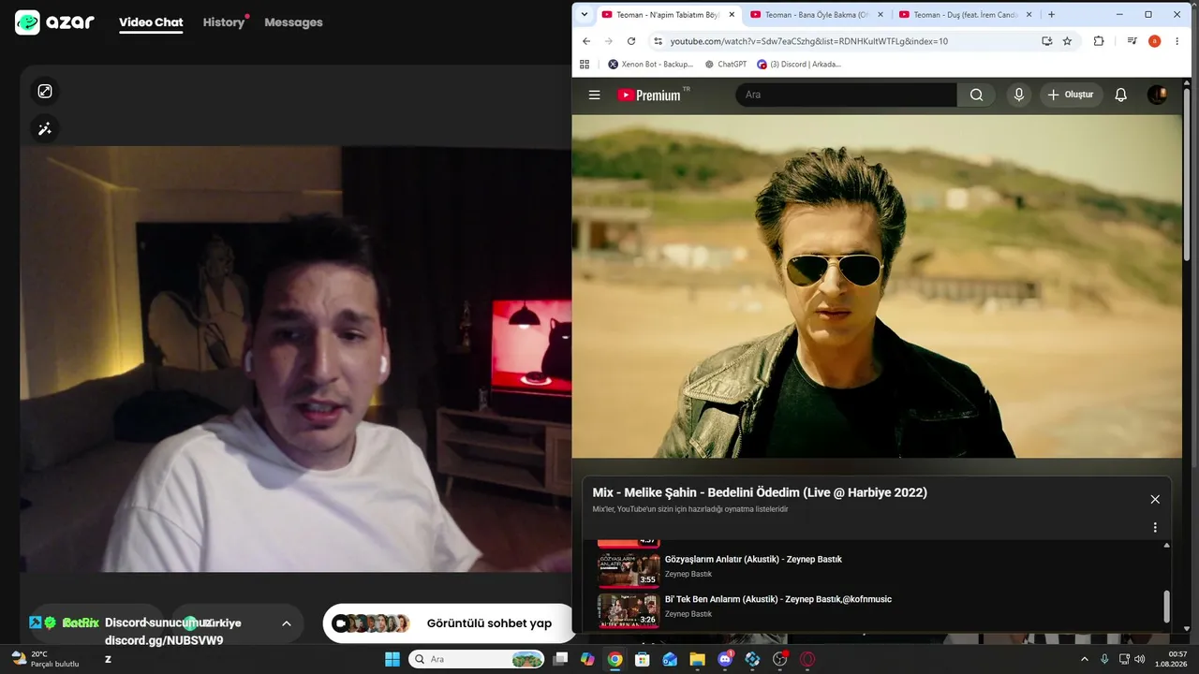Open the Xenon Bot - Backup bookmark

[x=651, y=65]
